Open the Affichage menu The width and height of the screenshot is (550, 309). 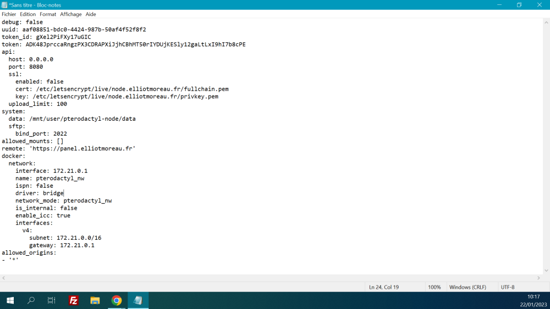70,14
